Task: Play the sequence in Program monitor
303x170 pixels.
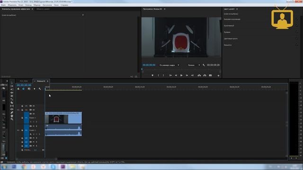Action: click(x=181, y=76)
